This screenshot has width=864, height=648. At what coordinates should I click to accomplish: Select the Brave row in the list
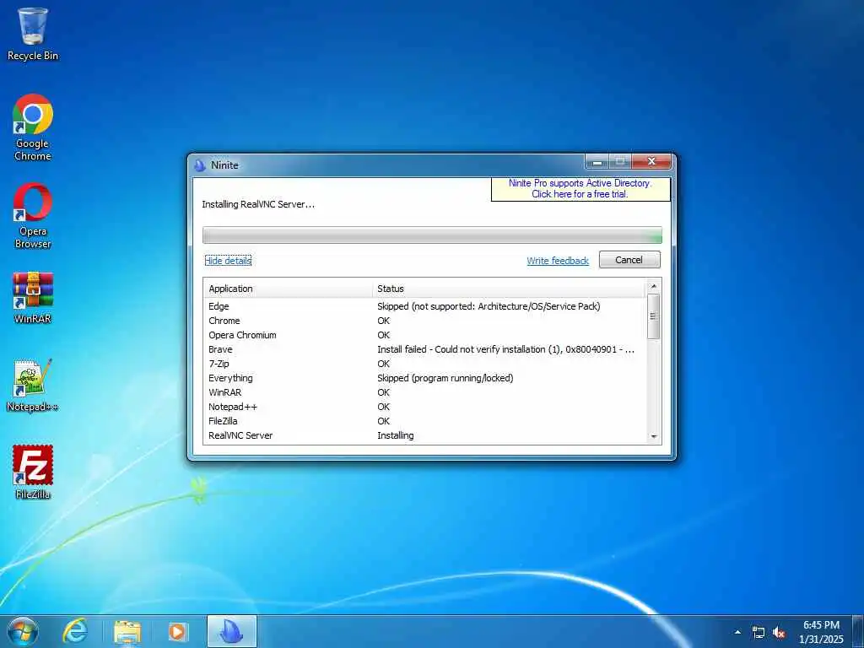[x=425, y=349]
